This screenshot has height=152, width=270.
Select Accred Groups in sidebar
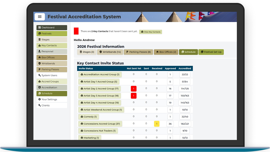tap(52, 81)
